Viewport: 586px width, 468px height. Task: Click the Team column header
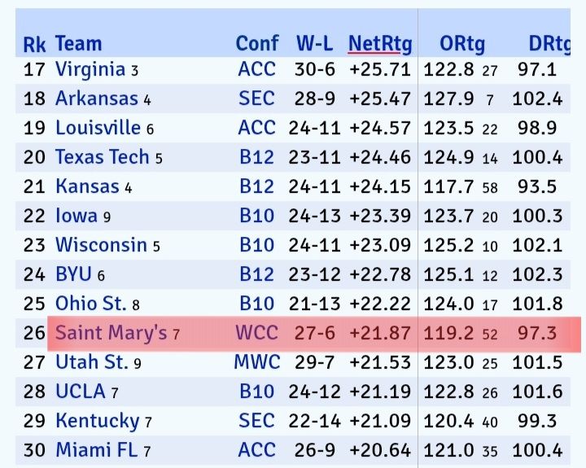[x=78, y=43]
